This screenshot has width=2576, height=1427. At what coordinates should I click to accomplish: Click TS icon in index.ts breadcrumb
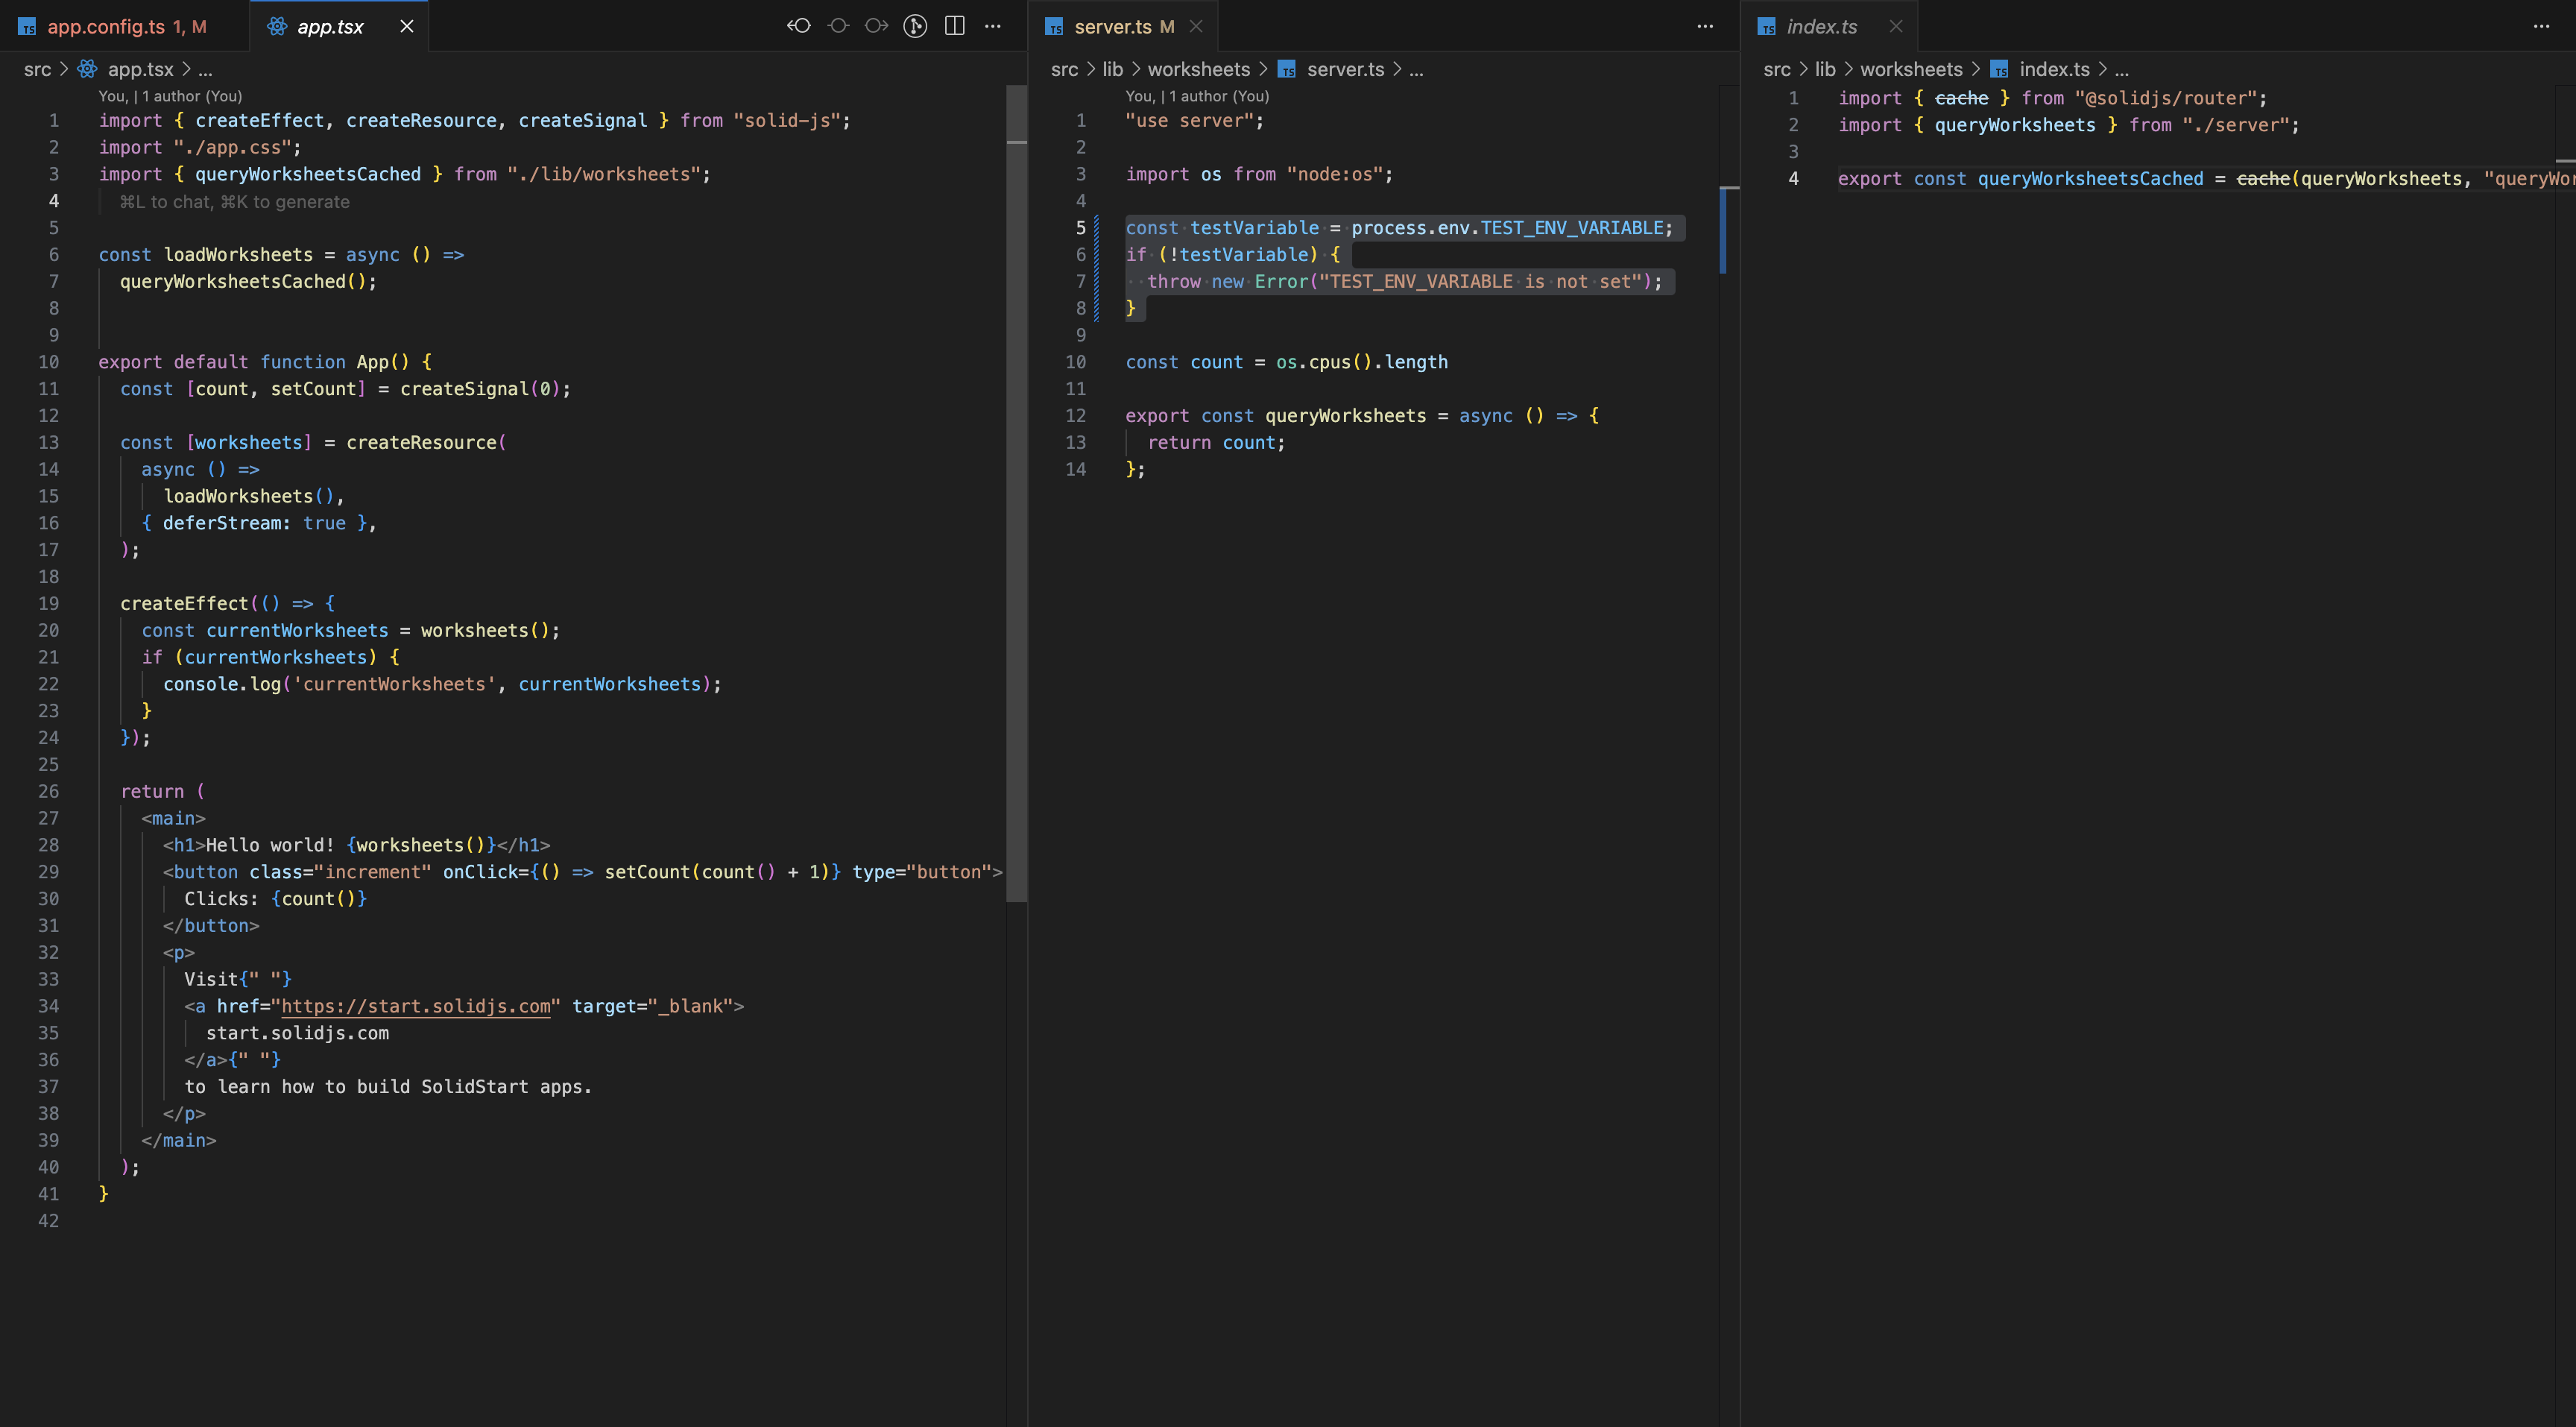1999,69
